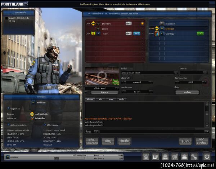The width and height of the screenshot is (216, 169).
Task: Click the ย้ายทีม switch team button
Action: (x=125, y=141)
